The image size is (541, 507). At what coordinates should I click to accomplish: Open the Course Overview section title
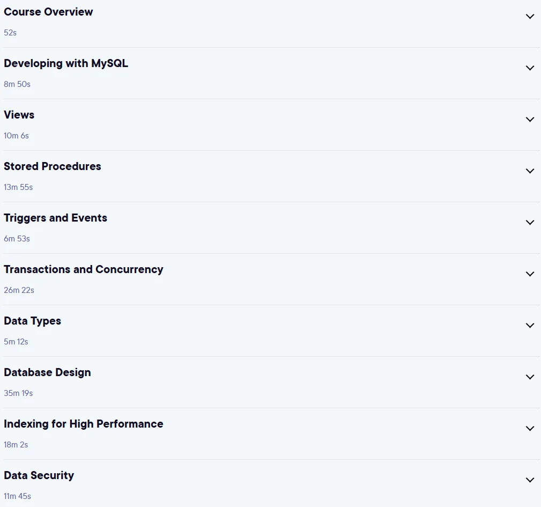tap(48, 12)
